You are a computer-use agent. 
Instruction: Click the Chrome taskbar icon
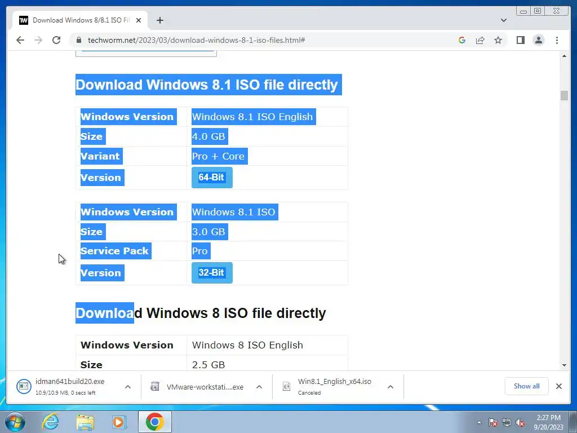(154, 422)
